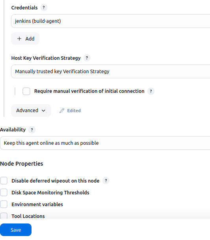Open help for Disable deferred wipeout

tap(106, 181)
